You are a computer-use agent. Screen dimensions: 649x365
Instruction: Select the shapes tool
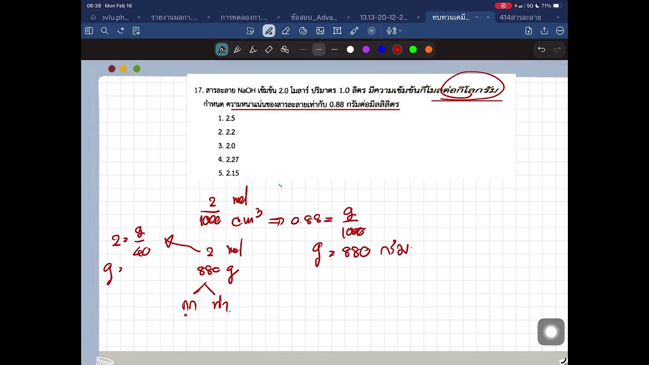pos(303,31)
